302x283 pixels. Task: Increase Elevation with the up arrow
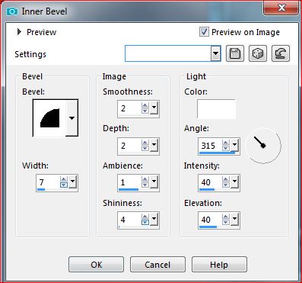(226, 217)
